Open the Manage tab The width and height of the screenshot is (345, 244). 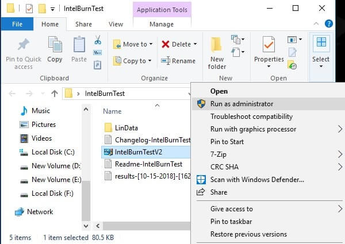(162, 24)
